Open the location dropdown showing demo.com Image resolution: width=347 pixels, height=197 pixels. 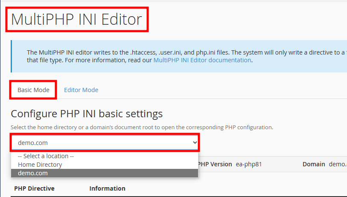point(105,142)
